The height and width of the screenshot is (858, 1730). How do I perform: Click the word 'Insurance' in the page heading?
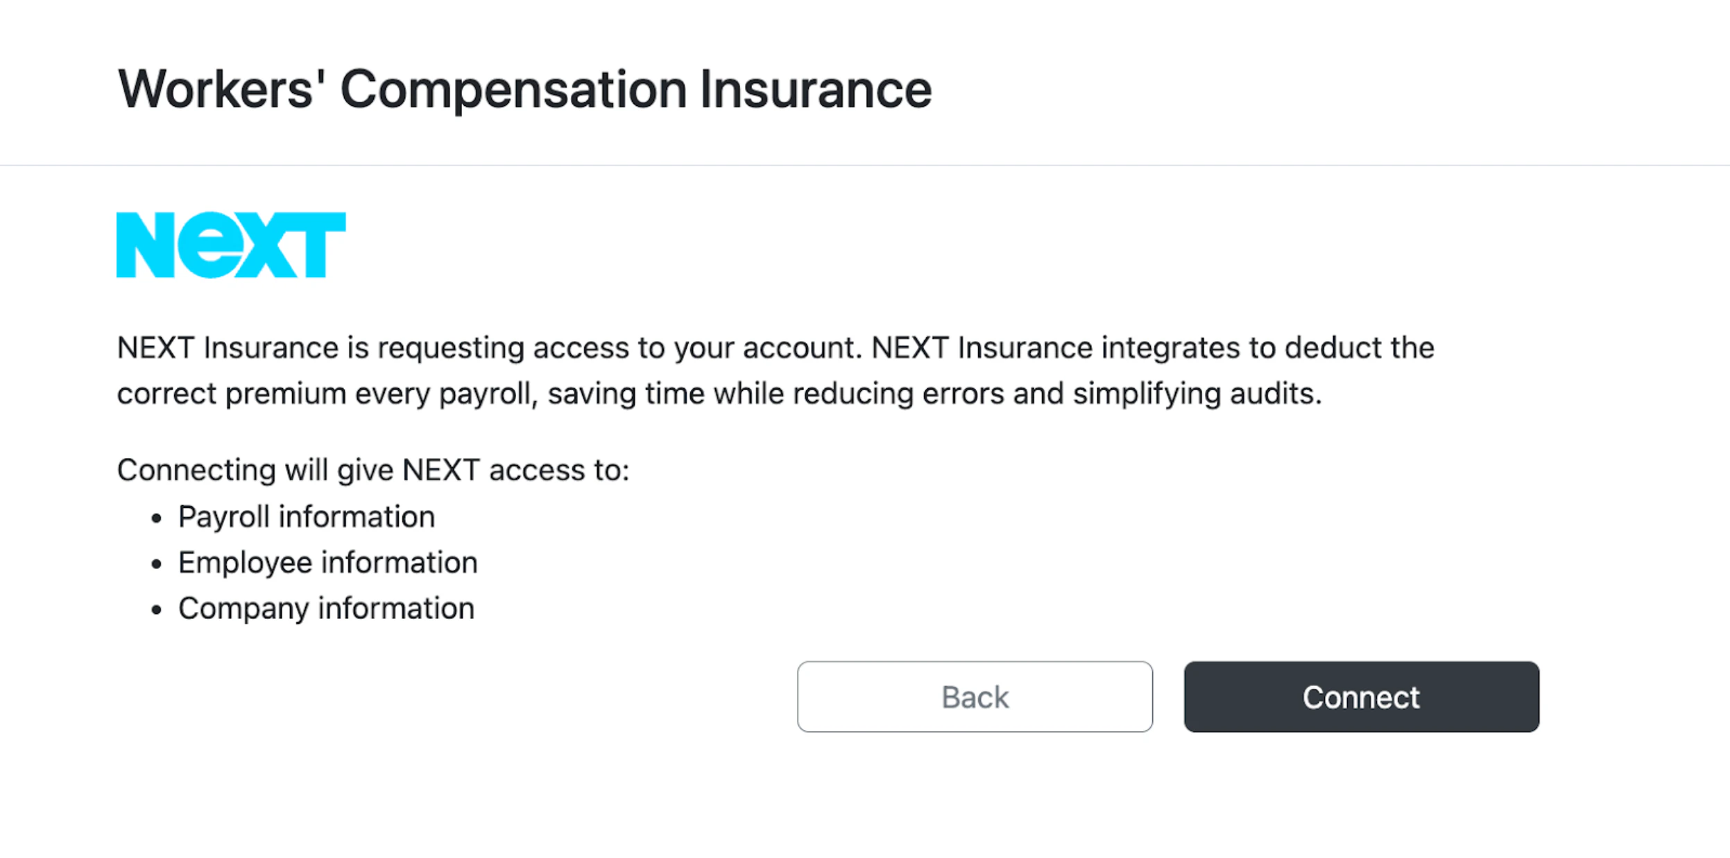click(x=816, y=89)
